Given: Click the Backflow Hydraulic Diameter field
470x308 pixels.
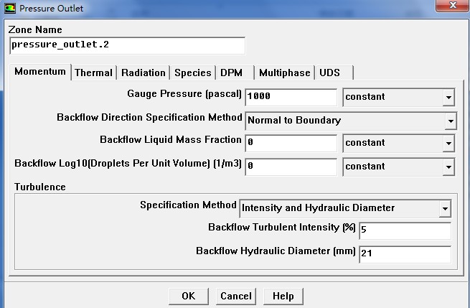Looking at the screenshot, I should (404, 253).
